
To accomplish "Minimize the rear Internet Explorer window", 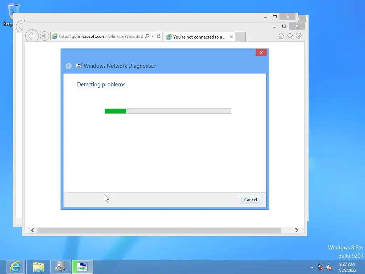I will [x=265, y=17].
